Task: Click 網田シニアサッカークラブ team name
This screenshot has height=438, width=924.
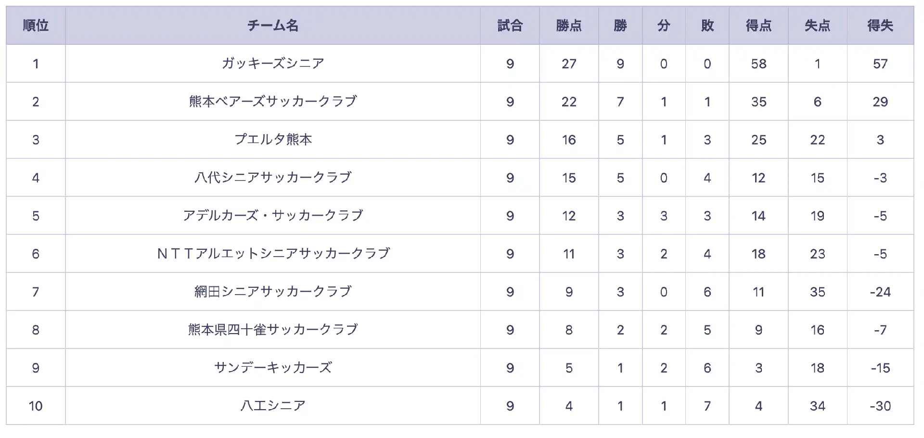Action: 273,292
